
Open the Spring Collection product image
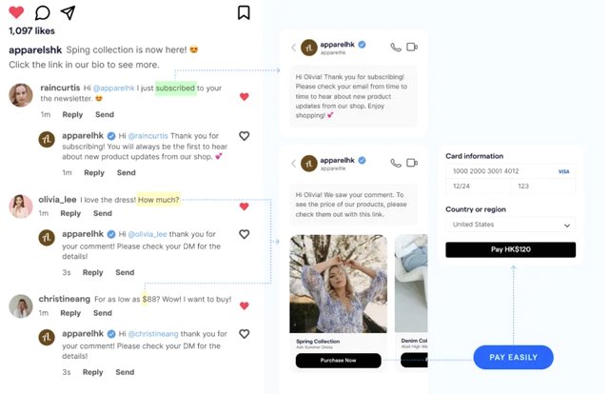click(x=338, y=284)
